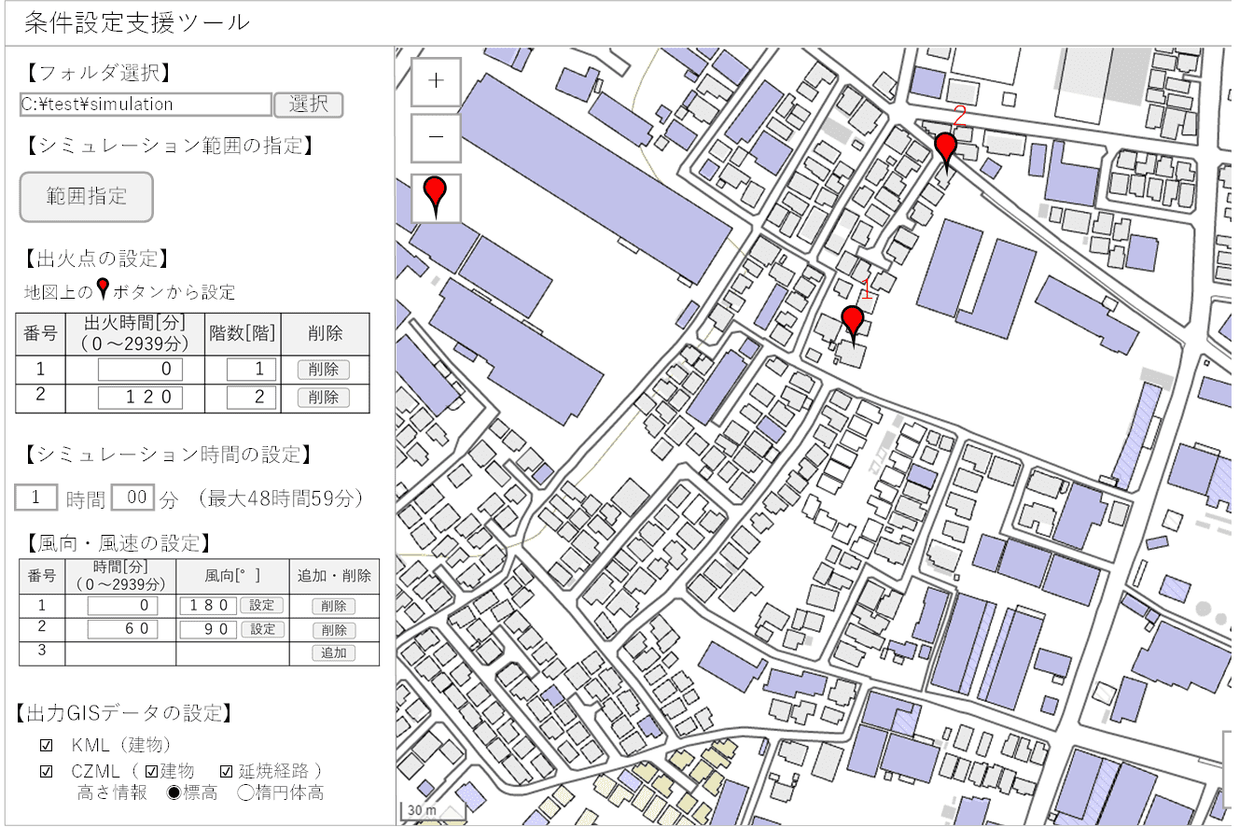Delete fire origin row 1 with 削除

[323, 370]
